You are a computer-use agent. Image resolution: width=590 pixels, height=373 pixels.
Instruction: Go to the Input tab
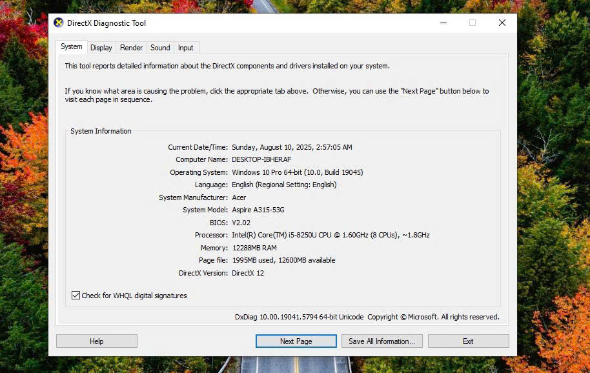185,48
